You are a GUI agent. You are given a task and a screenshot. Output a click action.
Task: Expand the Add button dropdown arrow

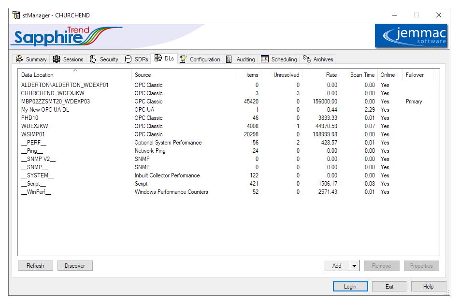pos(355,266)
